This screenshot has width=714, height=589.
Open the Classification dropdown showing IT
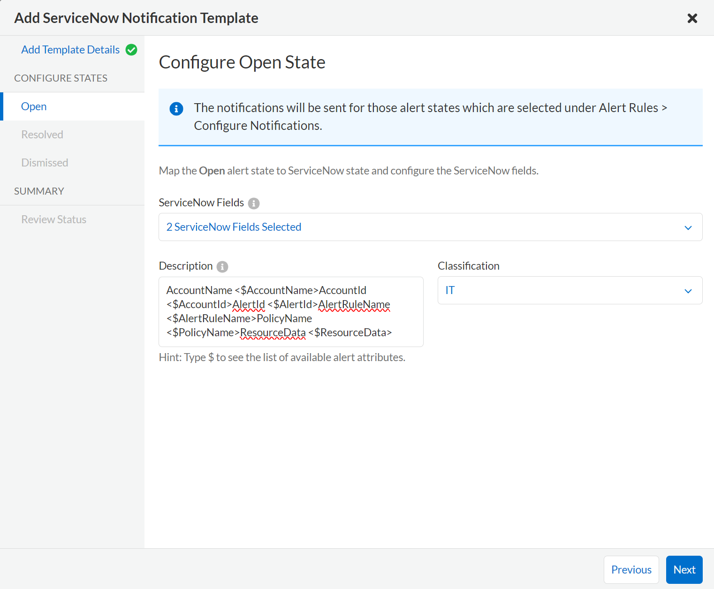[570, 290]
